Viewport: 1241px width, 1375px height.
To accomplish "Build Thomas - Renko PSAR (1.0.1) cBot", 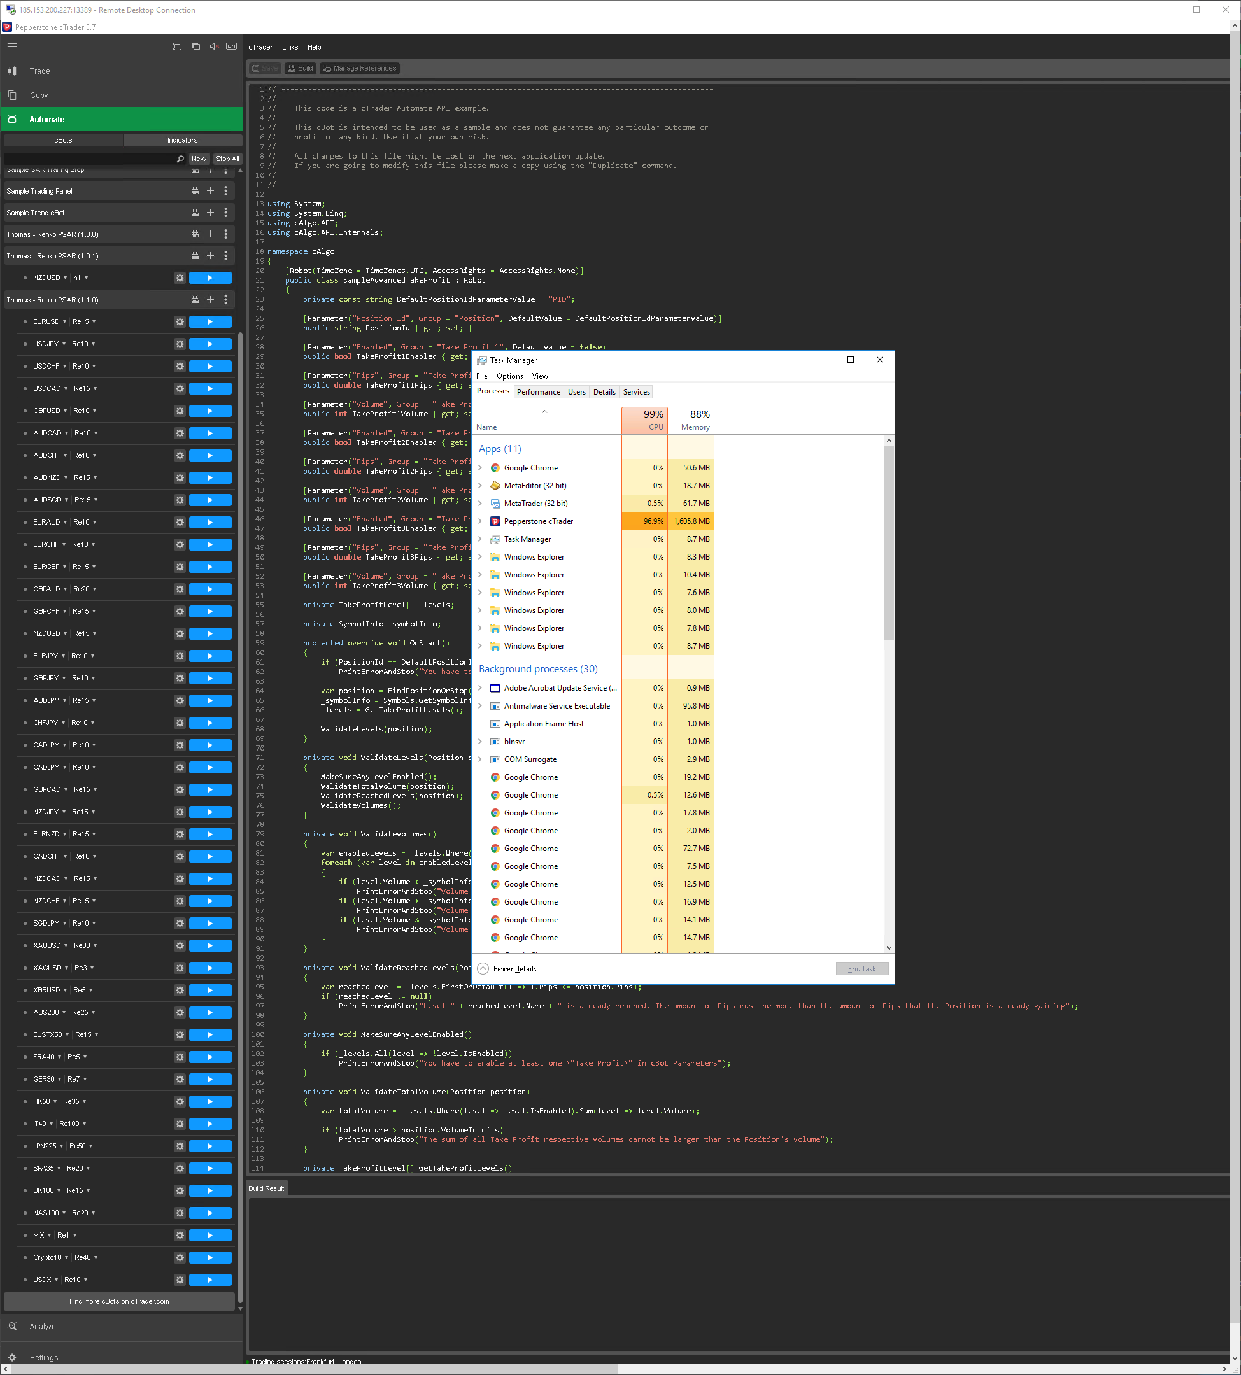I will 195,256.
